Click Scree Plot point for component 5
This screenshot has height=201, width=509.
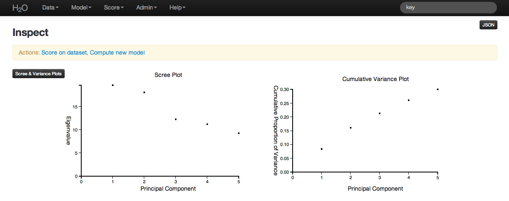239,133
